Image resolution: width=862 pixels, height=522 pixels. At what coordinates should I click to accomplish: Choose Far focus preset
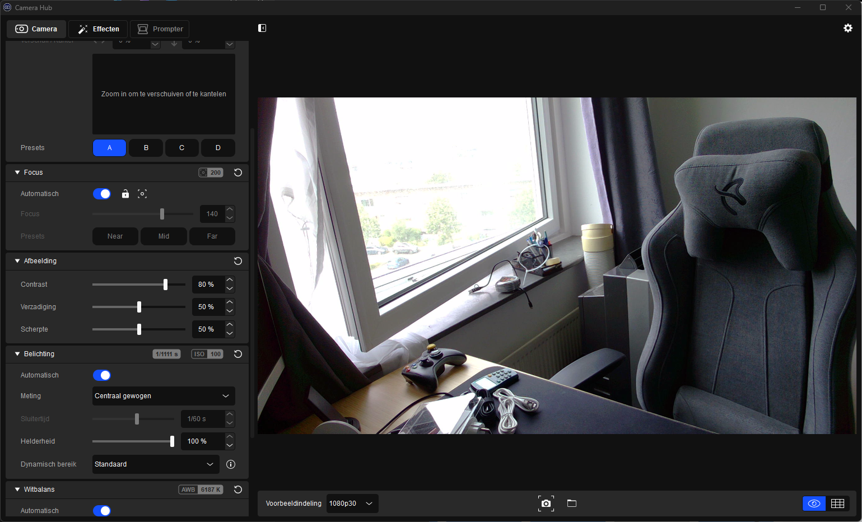(x=212, y=236)
